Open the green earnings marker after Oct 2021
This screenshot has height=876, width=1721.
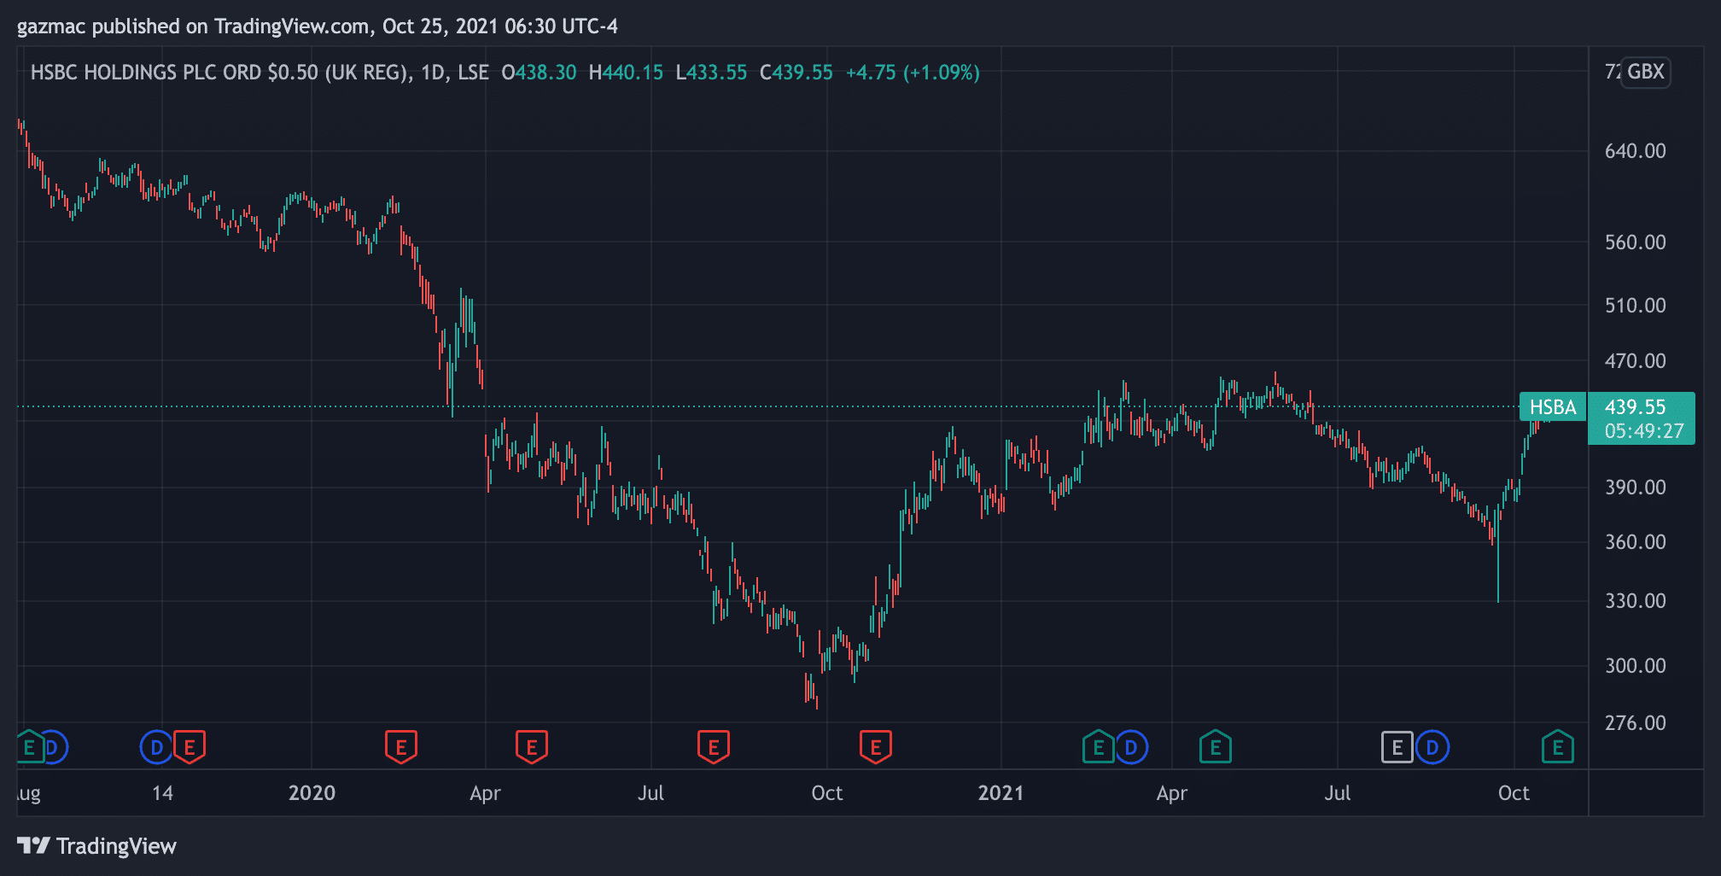[x=1558, y=747]
